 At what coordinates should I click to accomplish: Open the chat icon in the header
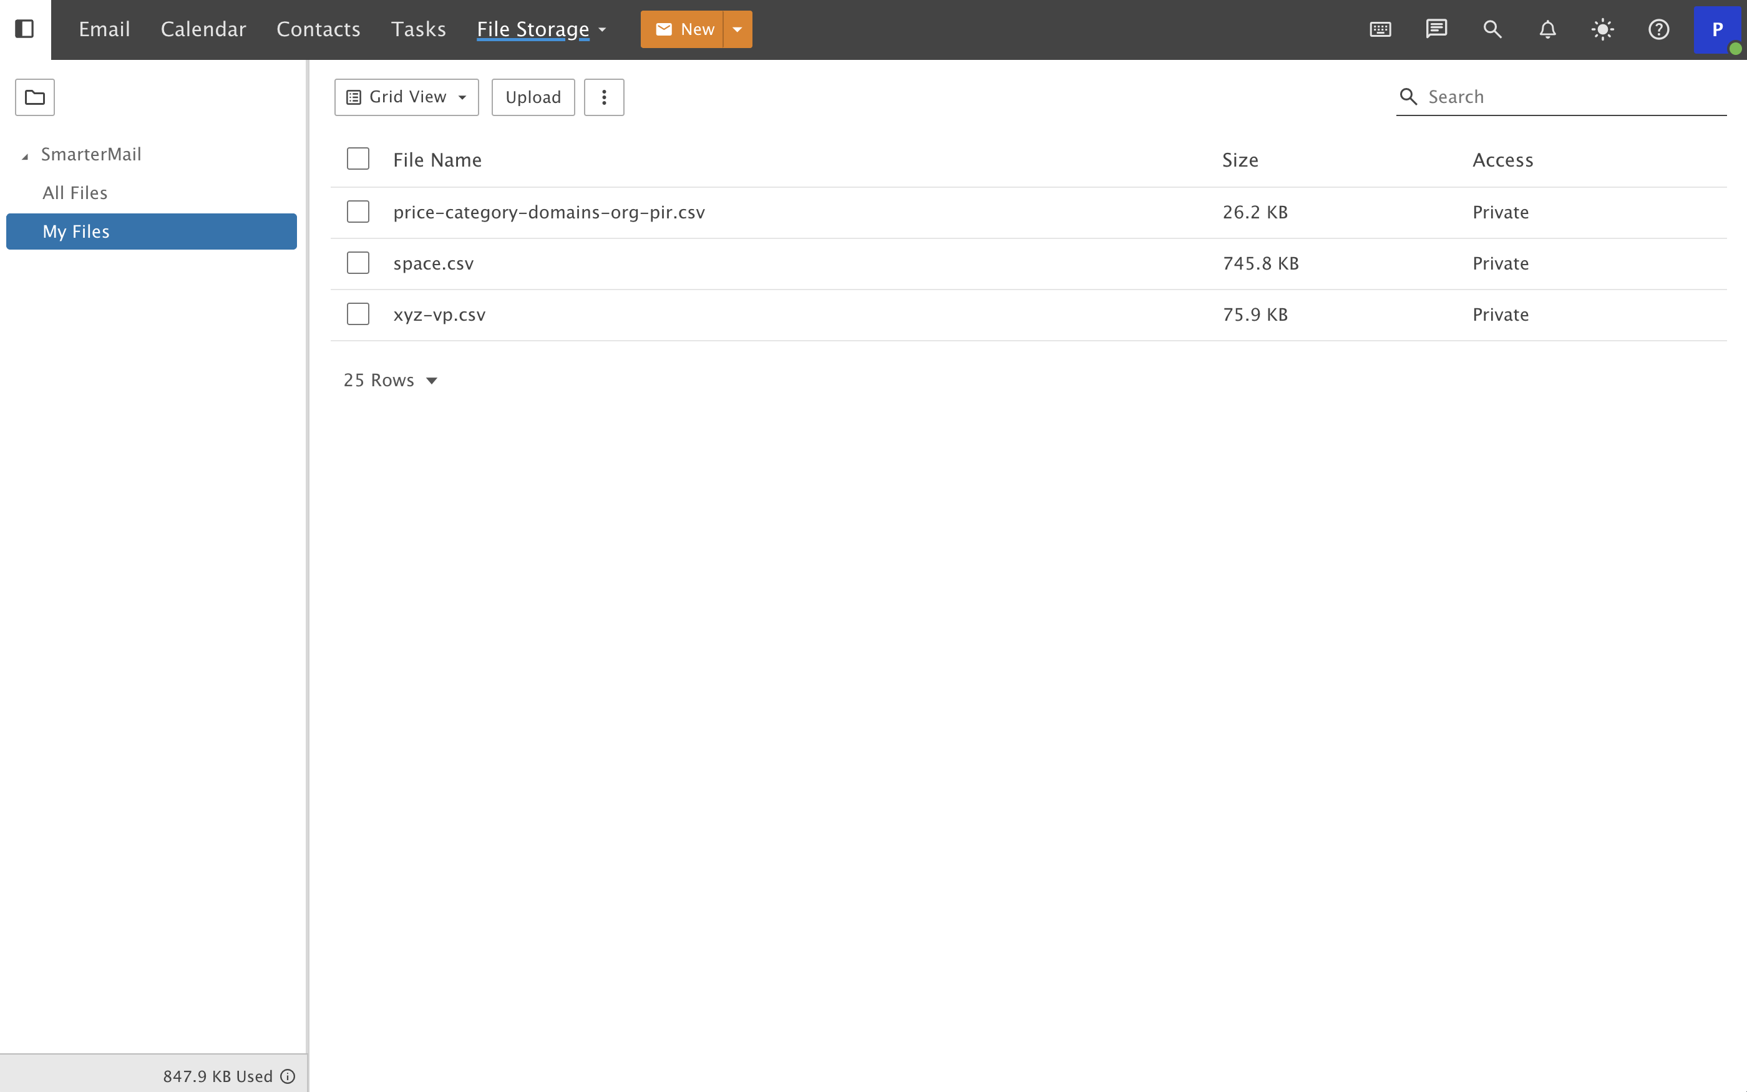[1436, 29]
